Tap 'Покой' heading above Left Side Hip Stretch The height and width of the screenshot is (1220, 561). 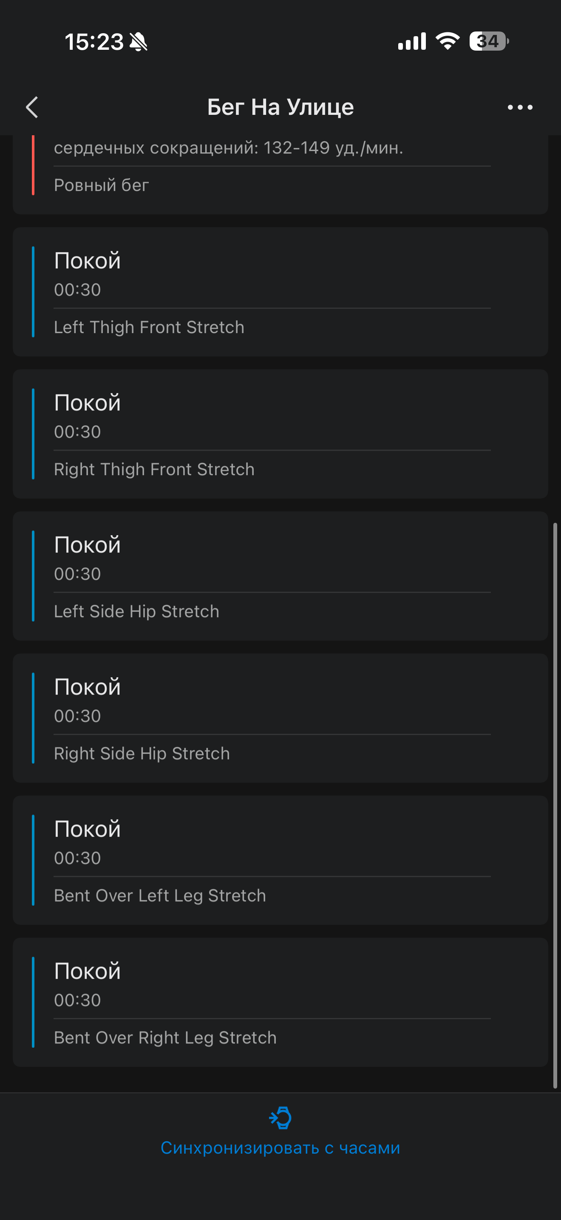point(88,544)
